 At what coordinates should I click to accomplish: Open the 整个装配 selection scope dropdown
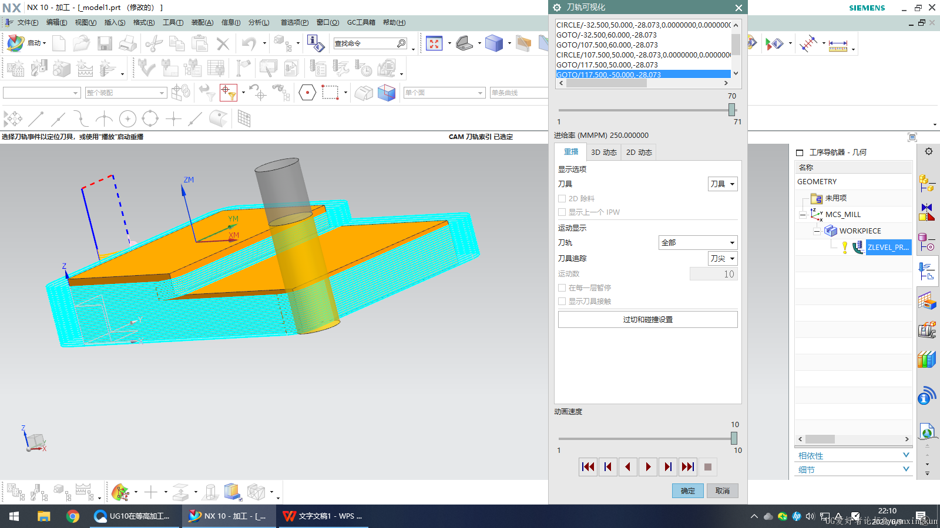click(126, 93)
